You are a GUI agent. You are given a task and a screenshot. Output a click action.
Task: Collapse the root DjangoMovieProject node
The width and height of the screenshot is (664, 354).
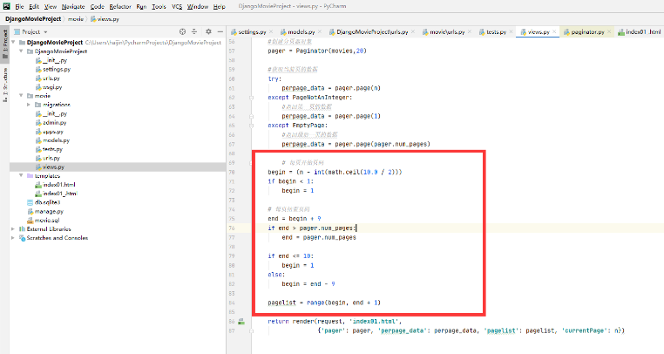click(x=13, y=43)
